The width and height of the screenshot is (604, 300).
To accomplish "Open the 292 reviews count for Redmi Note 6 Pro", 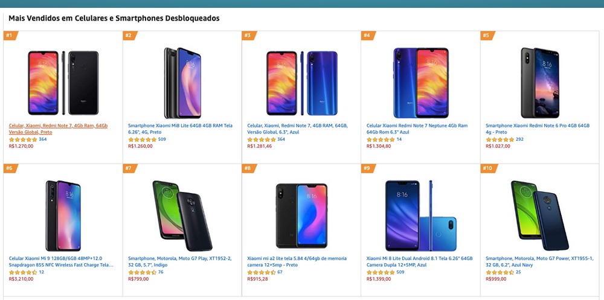I will pos(519,139).
